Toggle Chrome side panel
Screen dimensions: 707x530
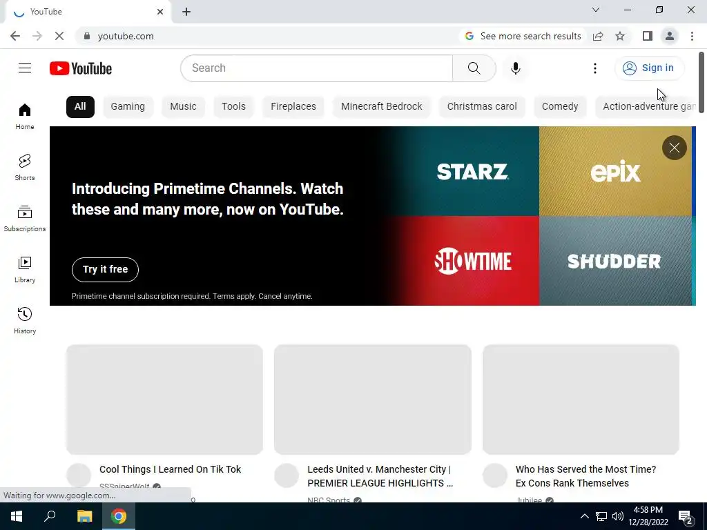click(648, 36)
